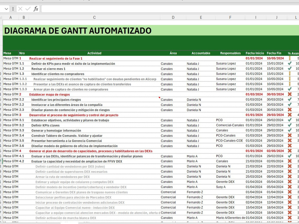Click the Insert Function fx icon
The width and height of the screenshot is (299, 224).
tap(36, 9)
